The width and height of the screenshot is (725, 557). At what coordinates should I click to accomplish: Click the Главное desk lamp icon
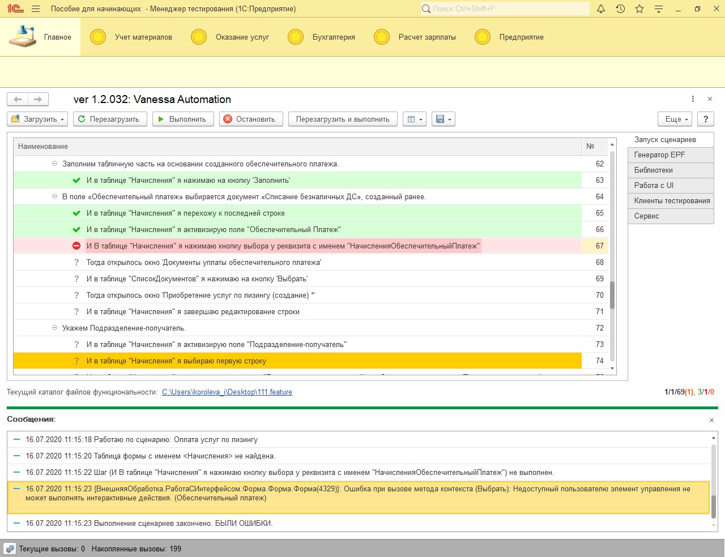[x=23, y=36]
